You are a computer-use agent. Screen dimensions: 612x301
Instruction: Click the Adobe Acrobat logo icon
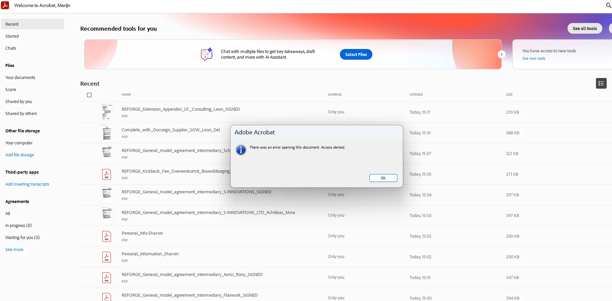pyautogui.click(x=5, y=5)
